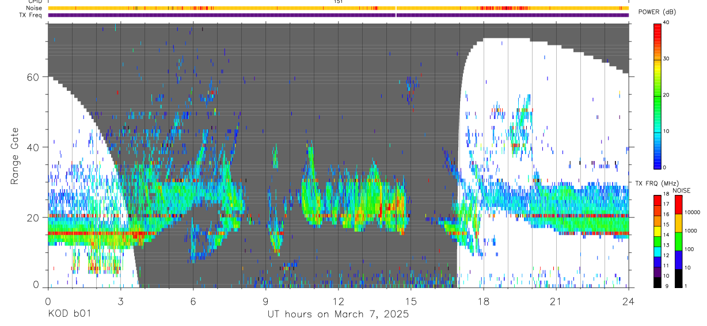Click the 10 tick on power colorbar
Image resolution: width=707 pixels, height=326 pixels.
pyautogui.click(x=667, y=131)
